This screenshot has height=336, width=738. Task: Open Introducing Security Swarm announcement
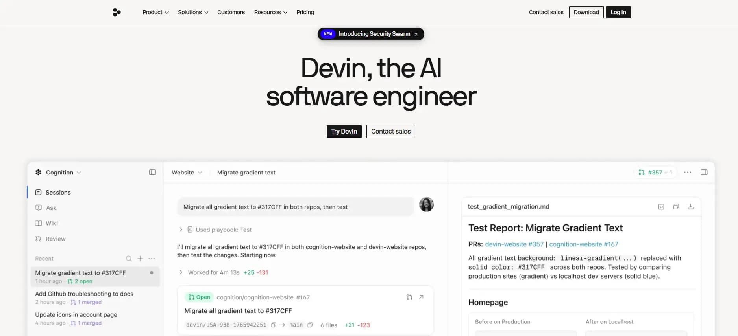click(x=371, y=34)
